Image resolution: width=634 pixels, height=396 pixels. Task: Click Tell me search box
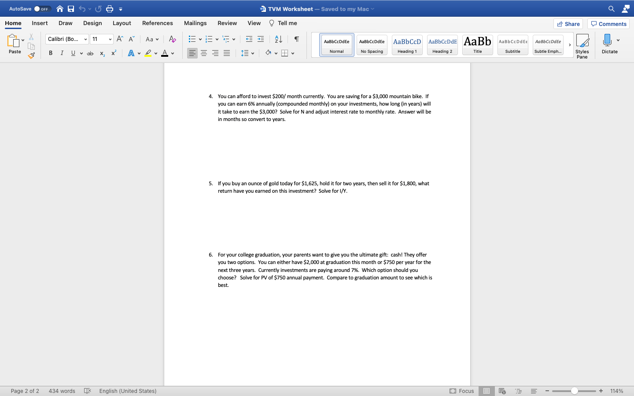[283, 23]
